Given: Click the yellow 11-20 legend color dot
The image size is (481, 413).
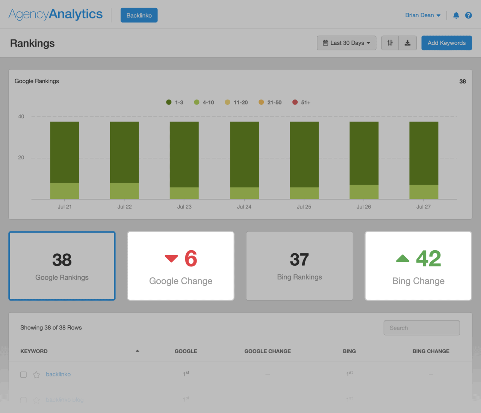Looking at the screenshot, I should 227,102.
